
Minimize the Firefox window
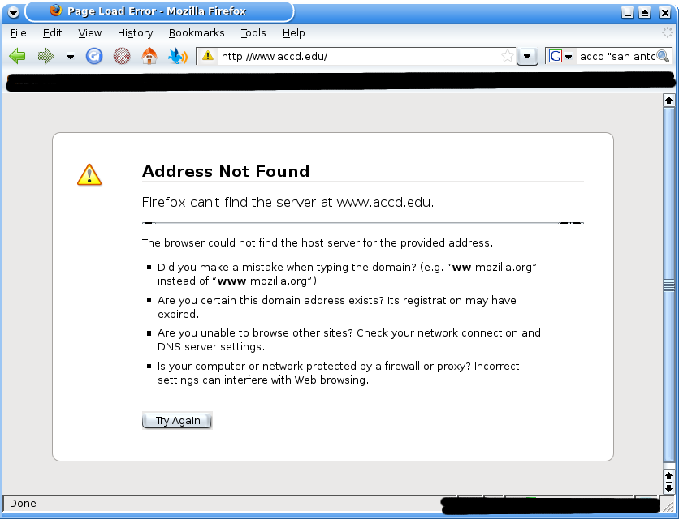click(627, 12)
